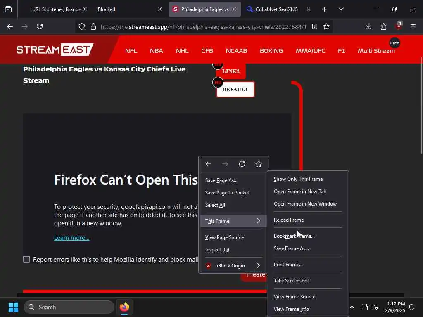Viewport: 423px width, 317px height.
Task: Open the notifications bell on taskbar
Action: click(x=411, y=307)
